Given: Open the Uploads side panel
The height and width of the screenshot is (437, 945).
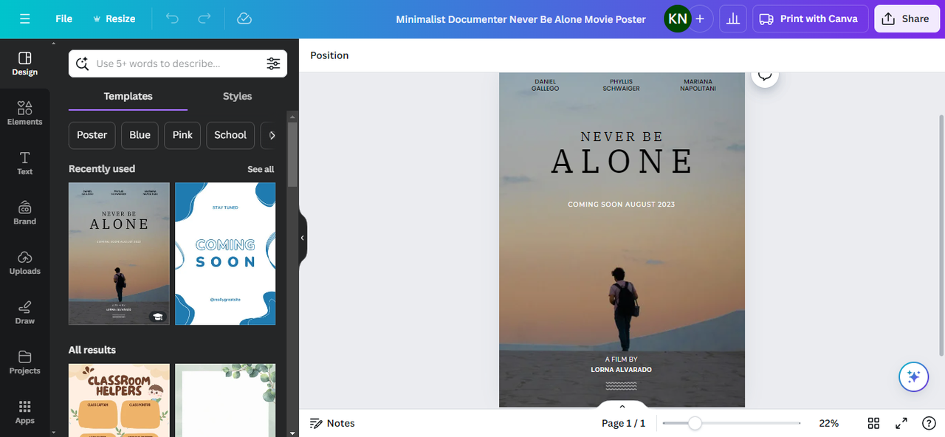Looking at the screenshot, I should point(24,262).
